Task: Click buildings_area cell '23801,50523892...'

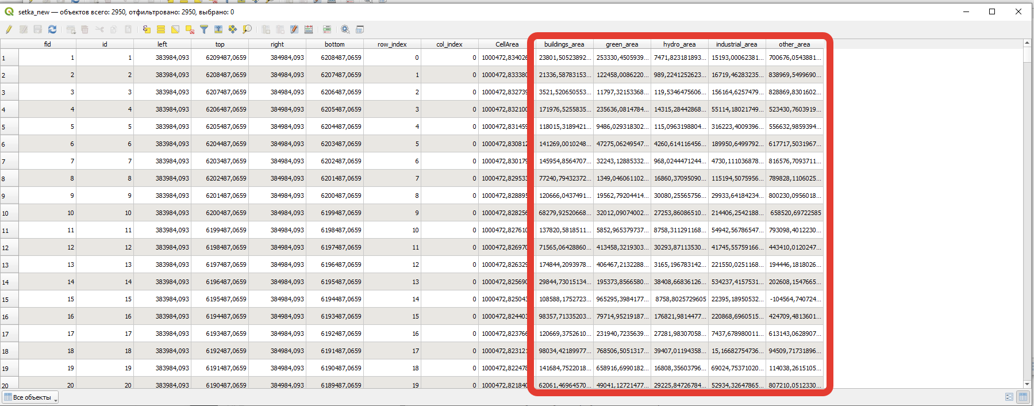Action: [564, 58]
